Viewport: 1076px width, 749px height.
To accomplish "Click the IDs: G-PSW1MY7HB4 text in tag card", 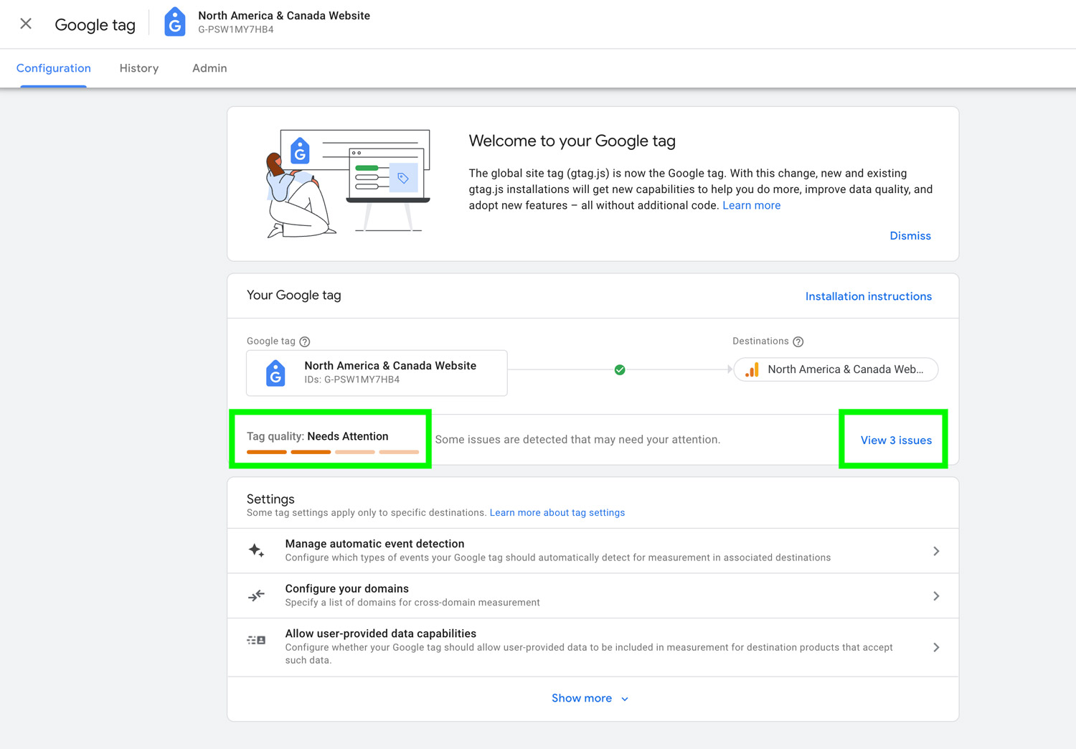I will tap(352, 380).
